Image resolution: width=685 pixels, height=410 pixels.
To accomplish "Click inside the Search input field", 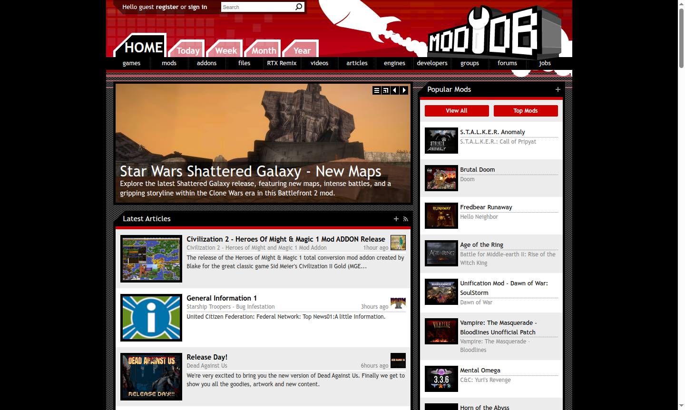I will click(257, 7).
